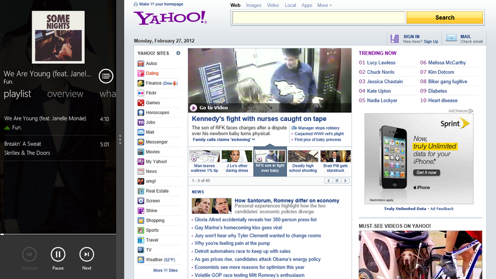Open the music player track list icon
The height and width of the screenshot is (279, 496).
(106, 76)
